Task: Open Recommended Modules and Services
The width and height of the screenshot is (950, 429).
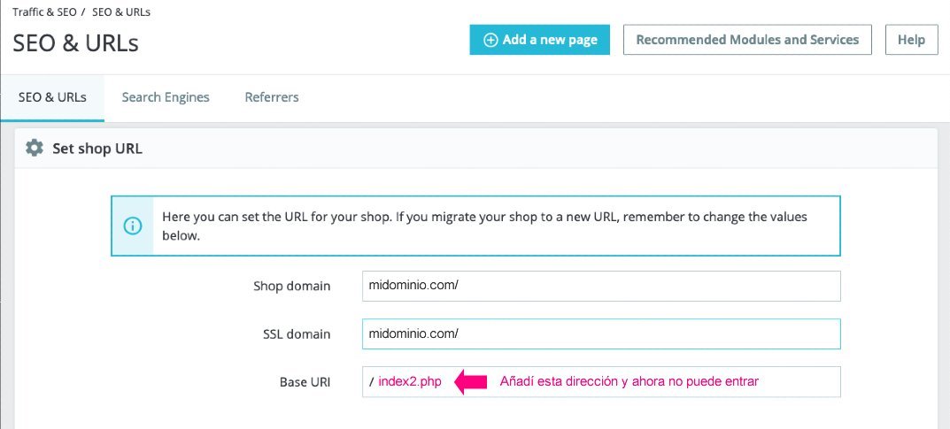Action: pyautogui.click(x=747, y=40)
